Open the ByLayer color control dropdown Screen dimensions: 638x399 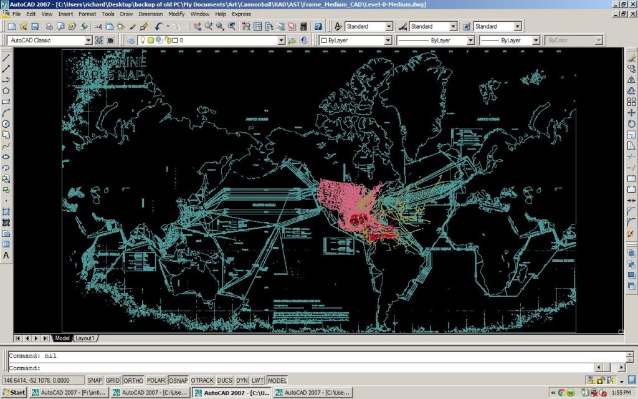(388, 41)
